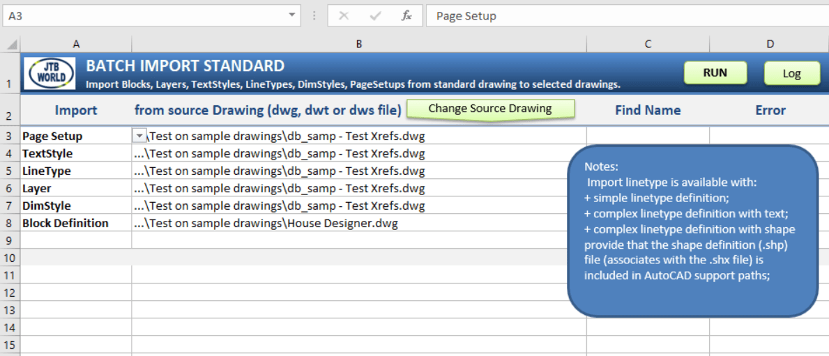The image size is (829, 356).
Task: Select source path cell in LineType row
Action: pyautogui.click(x=359, y=171)
